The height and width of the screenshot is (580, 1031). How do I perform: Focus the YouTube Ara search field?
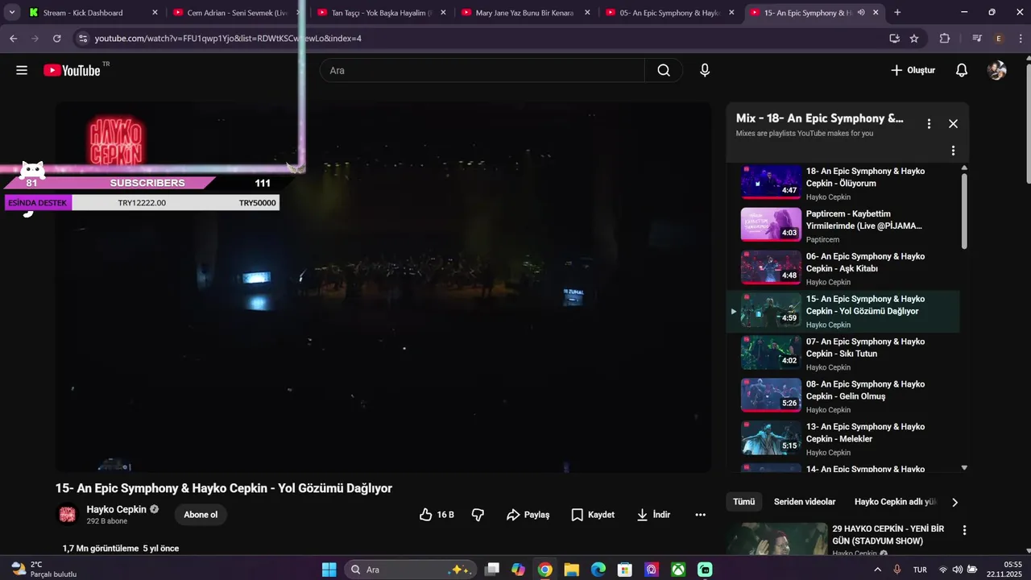point(483,70)
